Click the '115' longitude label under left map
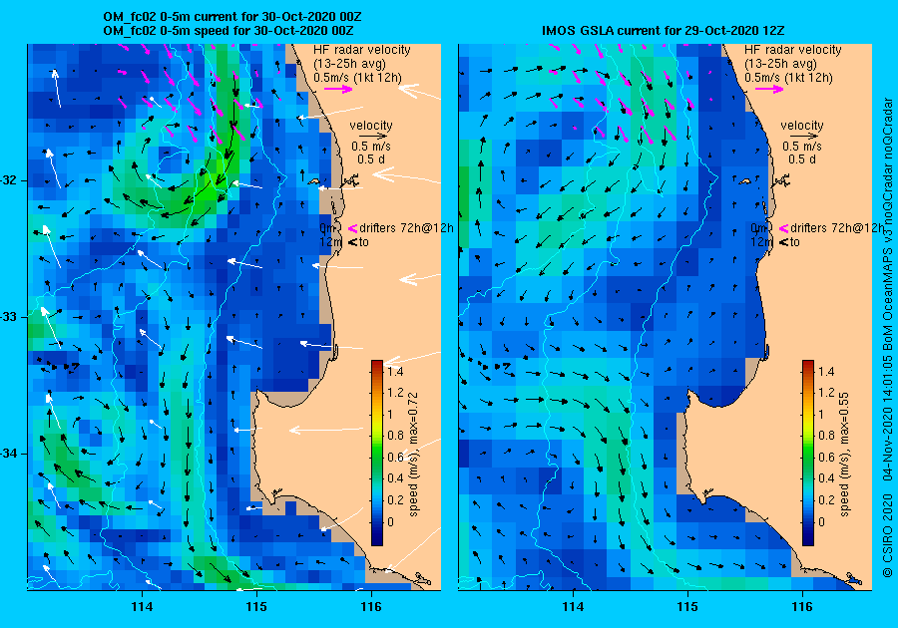Screen dimensions: 898x628 click(x=256, y=607)
